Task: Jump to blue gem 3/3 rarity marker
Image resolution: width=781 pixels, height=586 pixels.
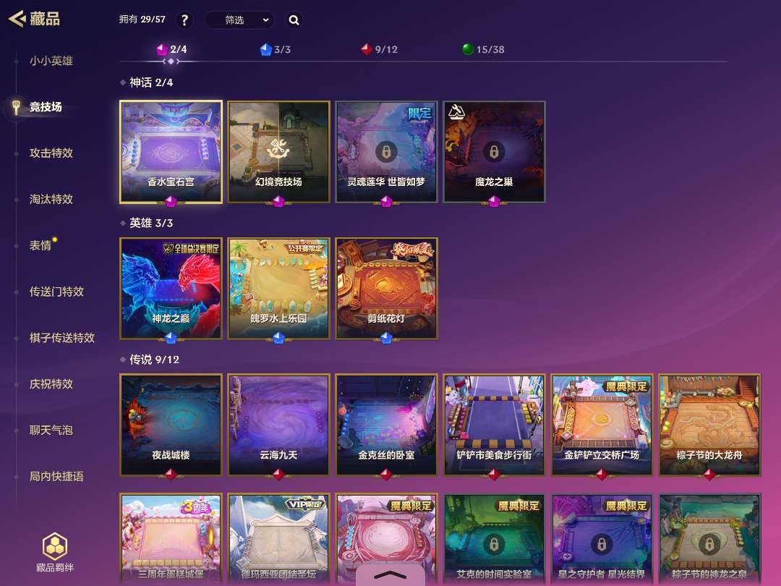Action: [x=276, y=49]
